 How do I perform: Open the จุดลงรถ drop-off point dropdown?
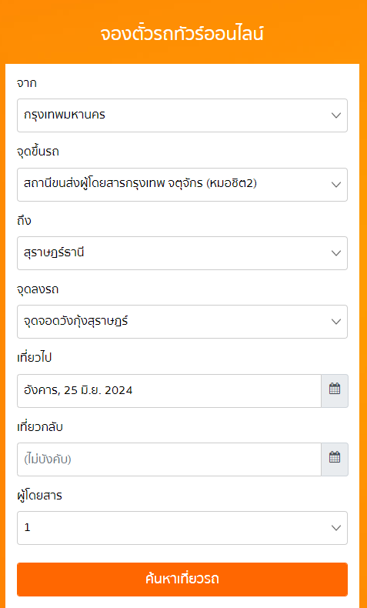182,322
